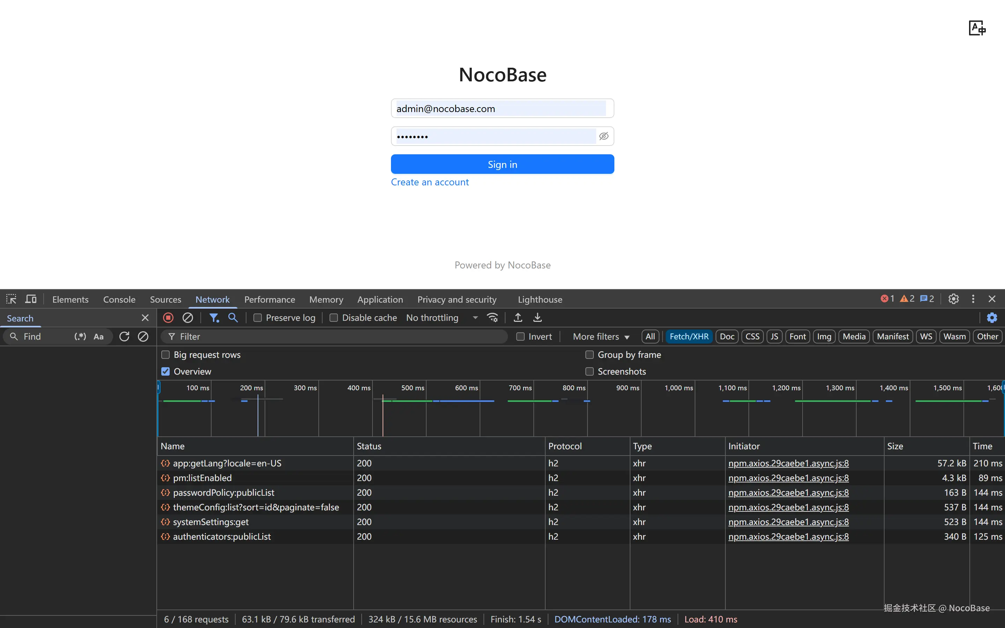Image resolution: width=1005 pixels, height=628 pixels.
Task: Clear the network log
Action: 188,318
